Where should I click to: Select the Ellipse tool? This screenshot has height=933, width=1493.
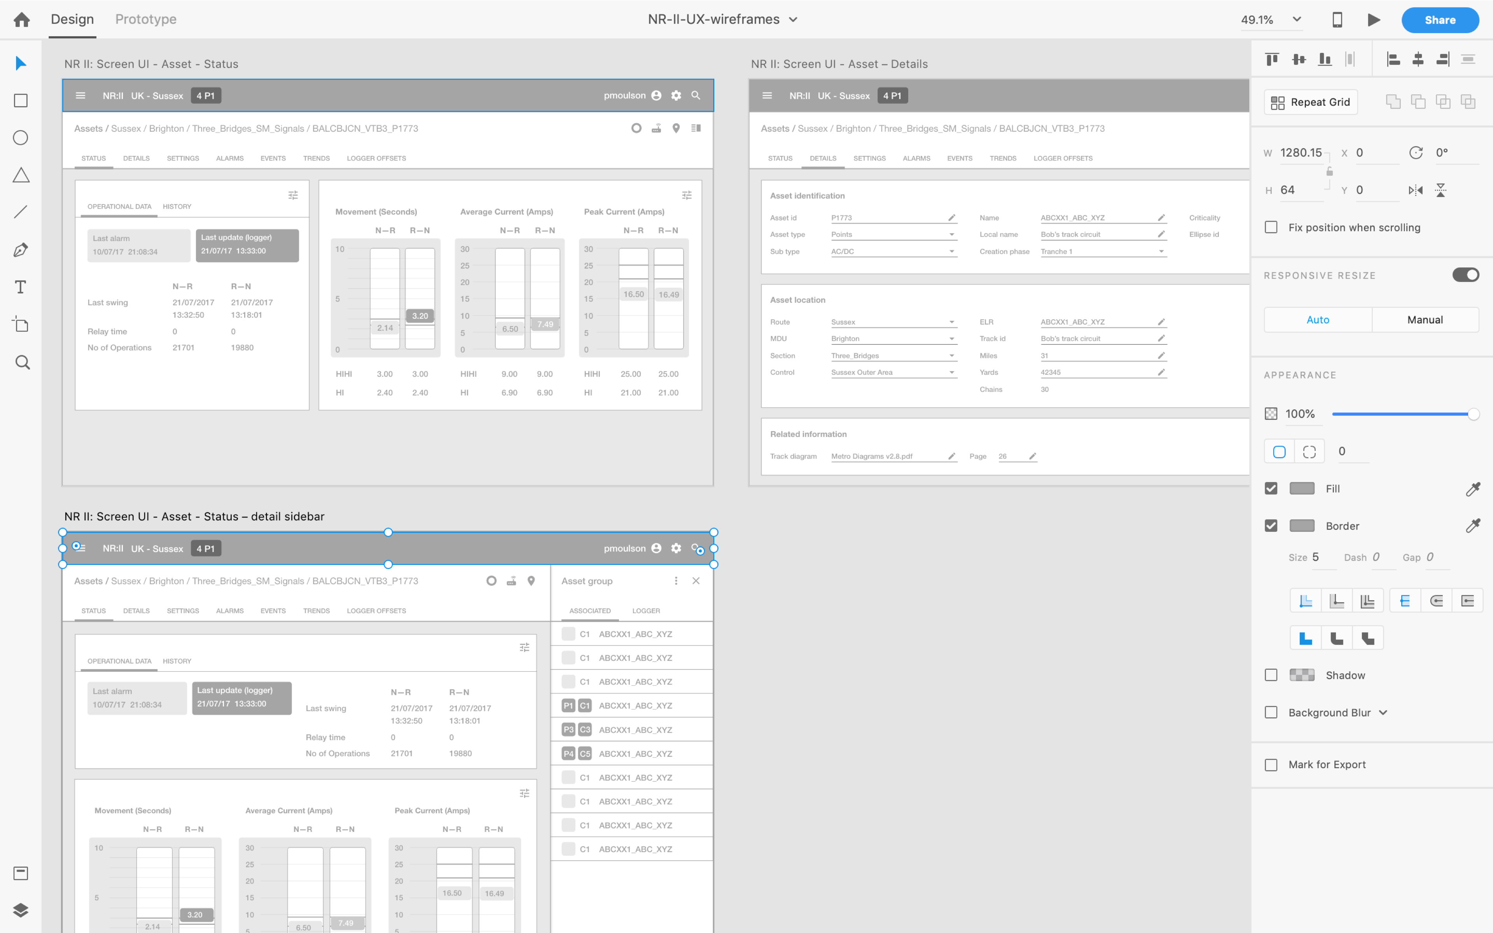(x=21, y=138)
